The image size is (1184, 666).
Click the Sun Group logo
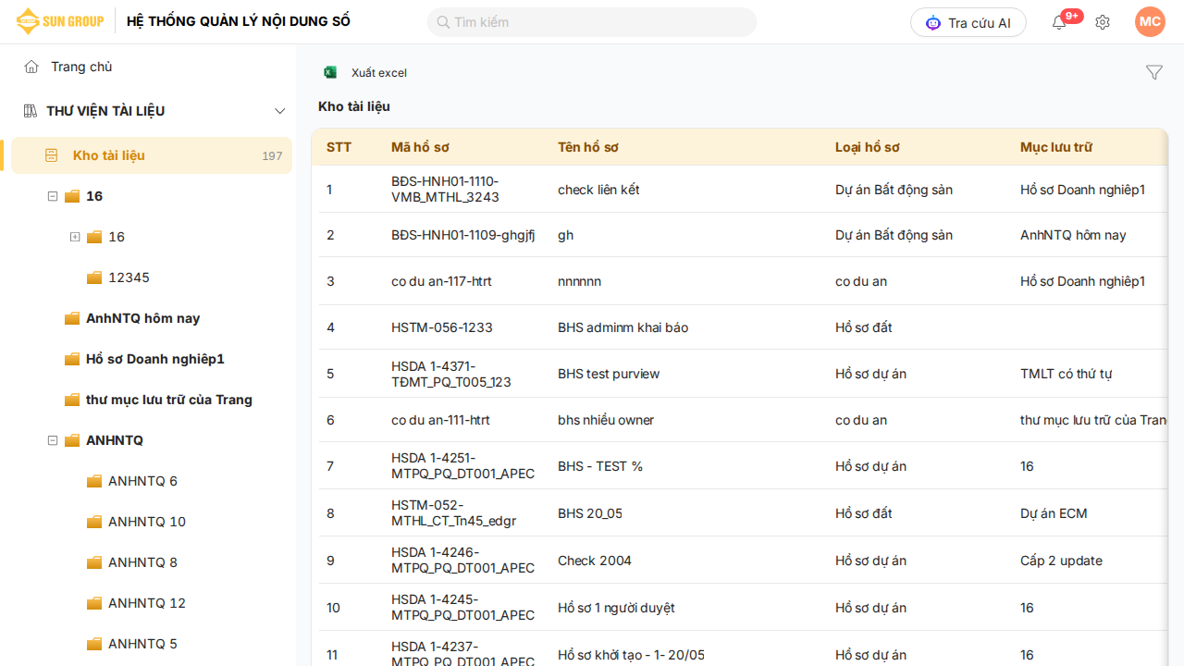pyautogui.click(x=59, y=21)
